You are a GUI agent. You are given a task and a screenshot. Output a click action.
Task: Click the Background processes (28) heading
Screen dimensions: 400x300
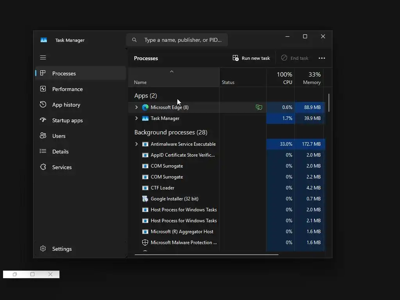[x=171, y=132]
